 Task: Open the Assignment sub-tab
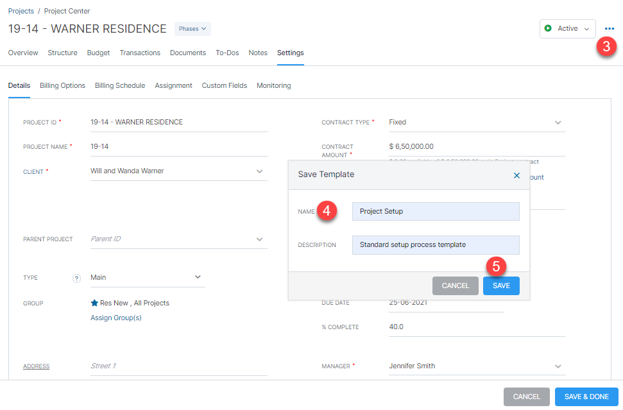click(x=173, y=85)
